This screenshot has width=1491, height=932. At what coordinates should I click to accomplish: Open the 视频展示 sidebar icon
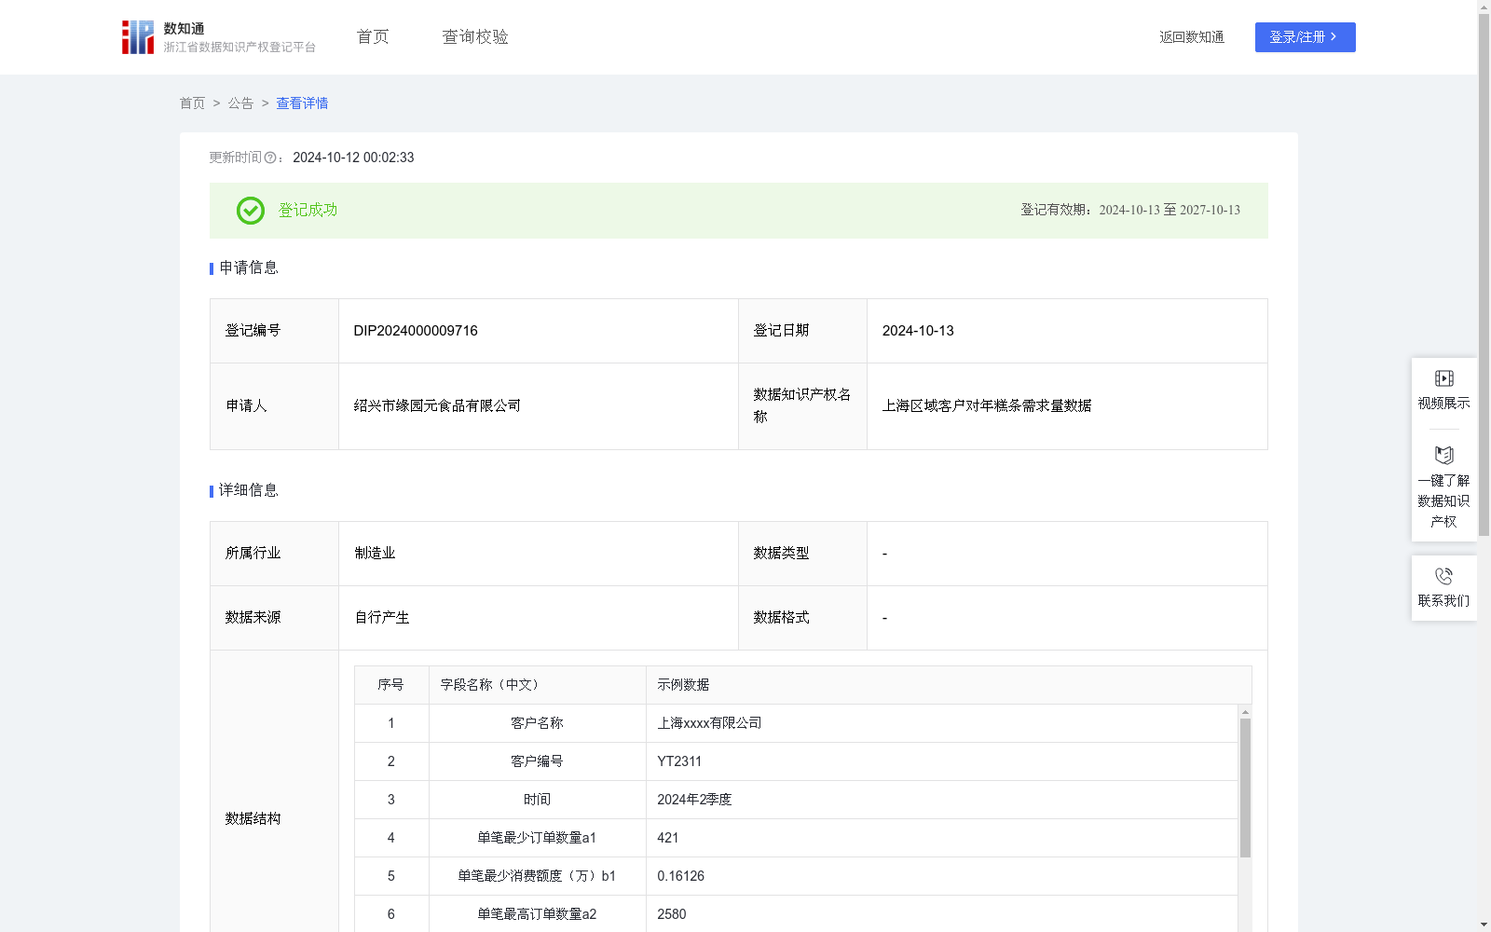[x=1443, y=378]
